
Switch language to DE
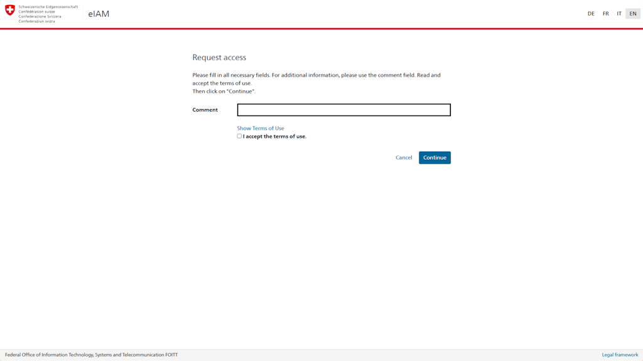coord(590,13)
